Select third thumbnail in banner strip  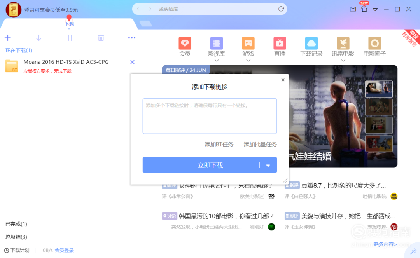pos(379,125)
